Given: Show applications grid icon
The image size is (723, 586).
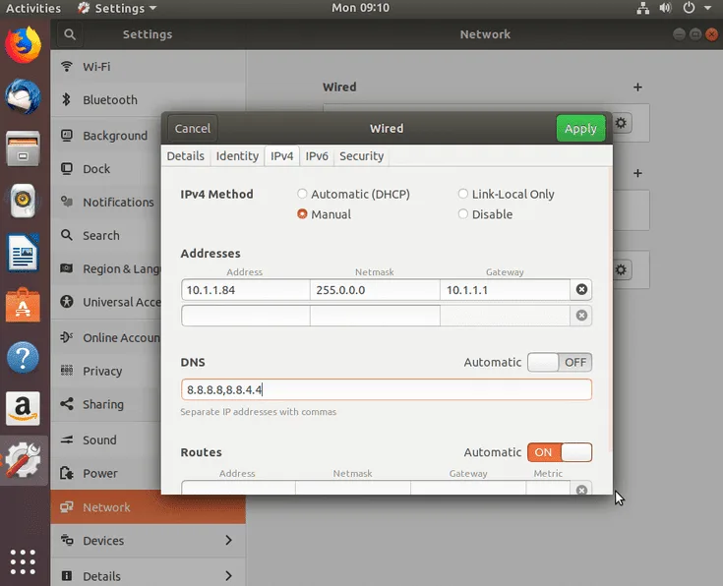Looking at the screenshot, I should 23,561.
